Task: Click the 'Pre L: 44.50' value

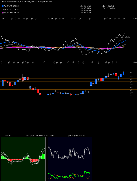Action: coord(85,10)
